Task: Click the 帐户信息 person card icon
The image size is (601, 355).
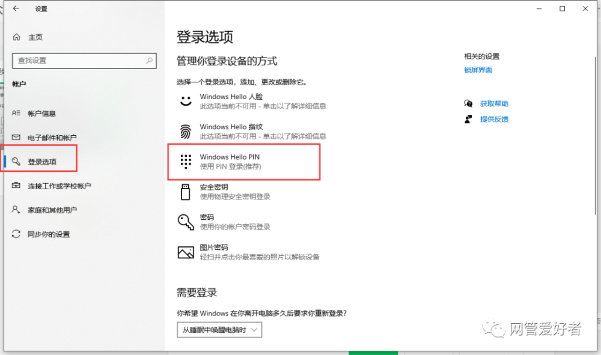Action: [x=16, y=113]
